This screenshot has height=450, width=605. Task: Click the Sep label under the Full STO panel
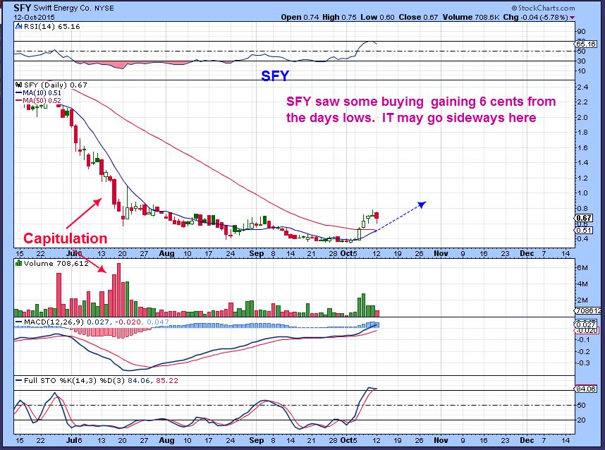pos(257,440)
